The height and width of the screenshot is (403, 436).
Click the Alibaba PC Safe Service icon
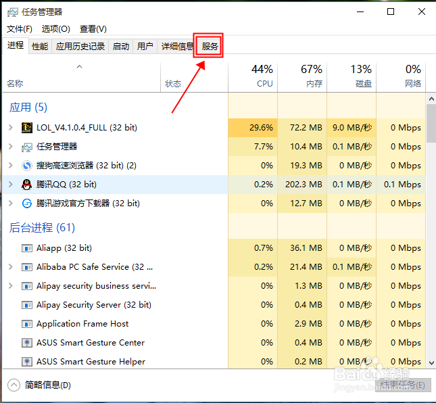click(x=26, y=267)
